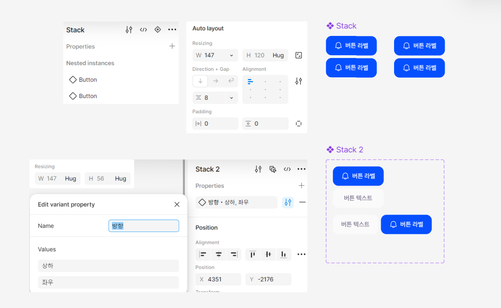
Task: Click the lower-right 버튼 라벨 button in Stack 2
Action: point(406,224)
